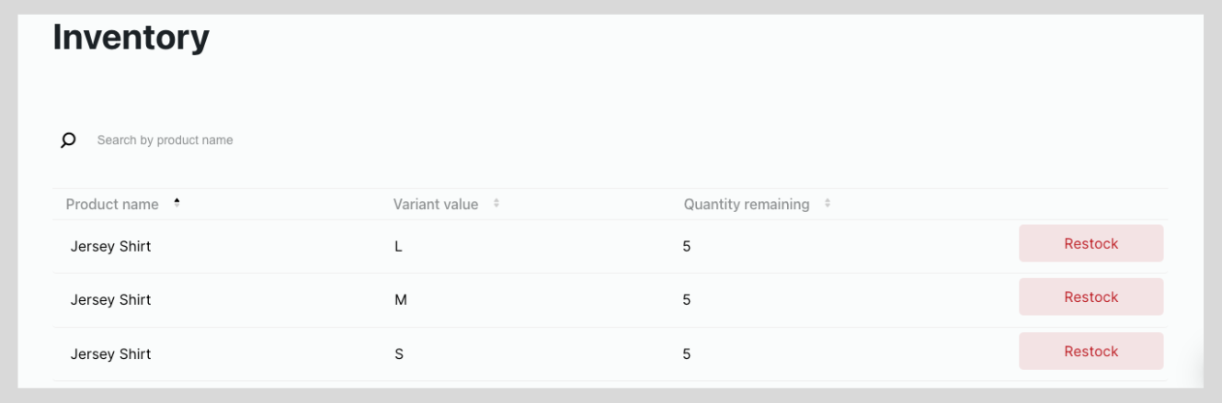Screen dimensions: 1222x403
Task: Click quantity 5 in the S row
Action: pyautogui.click(x=687, y=354)
